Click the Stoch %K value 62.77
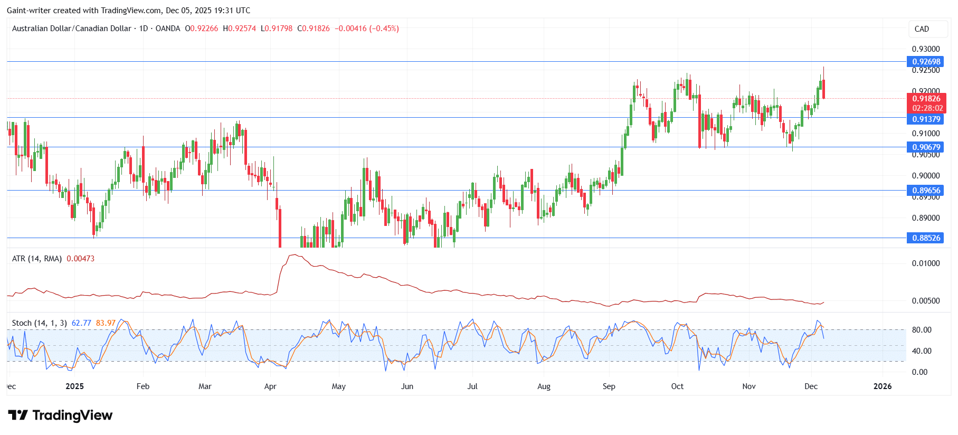Image resolution: width=958 pixels, height=435 pixels. pos(81,323)
